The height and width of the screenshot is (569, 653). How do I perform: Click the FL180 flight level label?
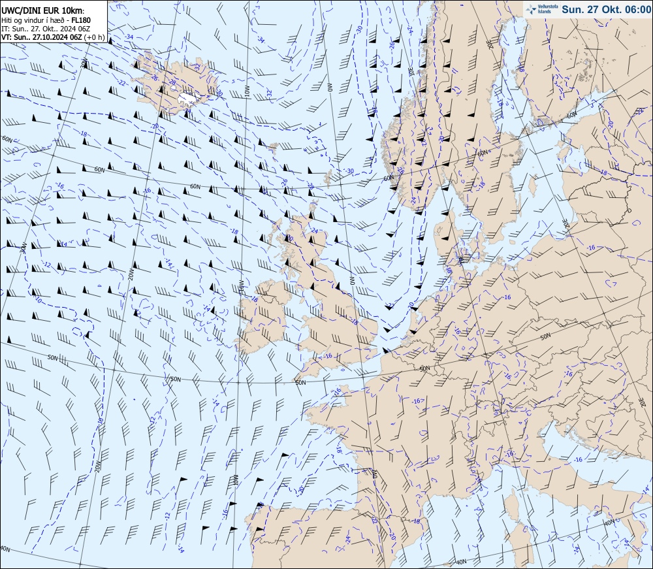pyautogui.click(x=81, y=20)
